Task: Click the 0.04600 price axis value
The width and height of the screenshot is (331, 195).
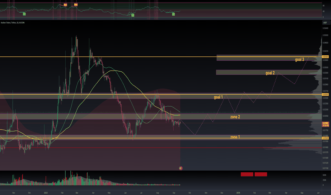Action: point(325,43)
